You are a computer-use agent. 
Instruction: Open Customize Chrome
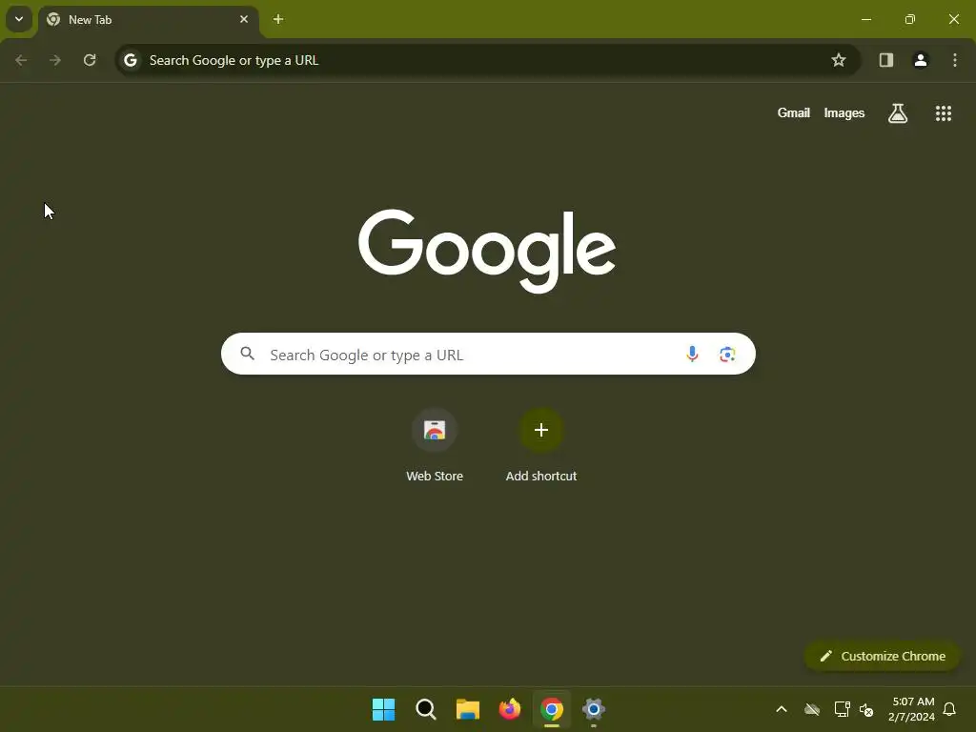click(882, 656)
